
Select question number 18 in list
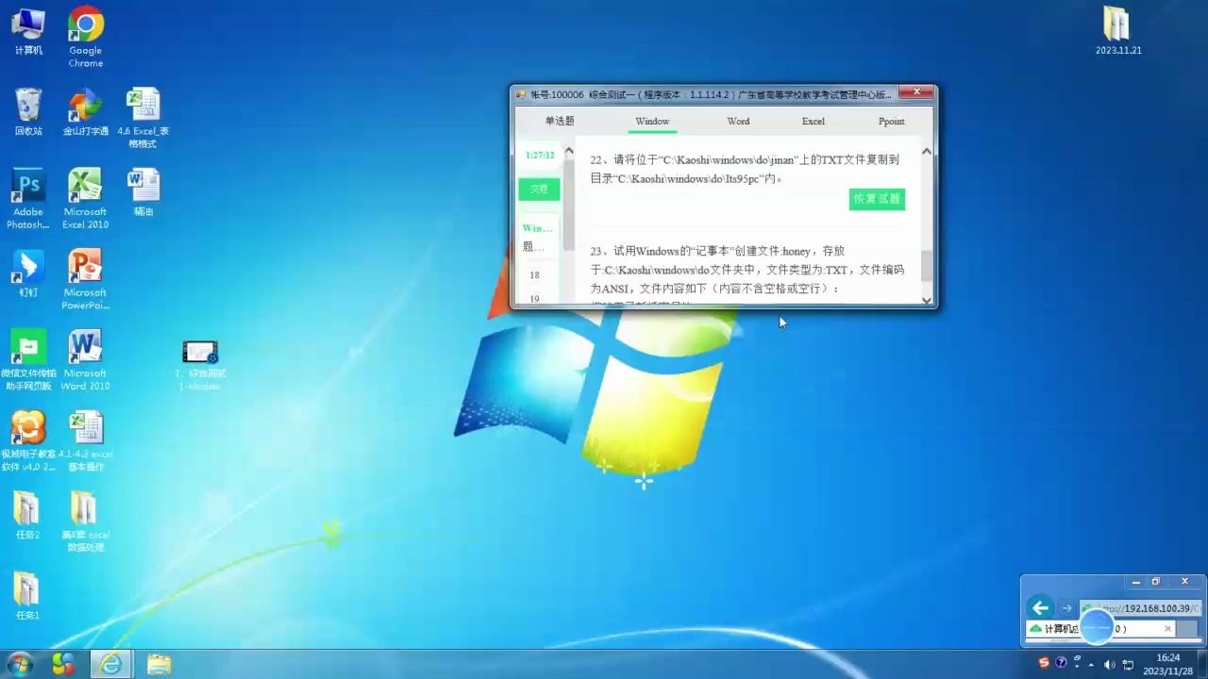pyautogui.click(x=534, y=275)
